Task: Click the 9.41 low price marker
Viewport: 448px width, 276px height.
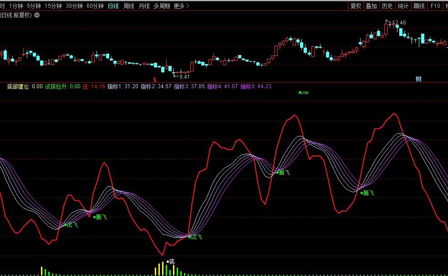Action: 184,77
